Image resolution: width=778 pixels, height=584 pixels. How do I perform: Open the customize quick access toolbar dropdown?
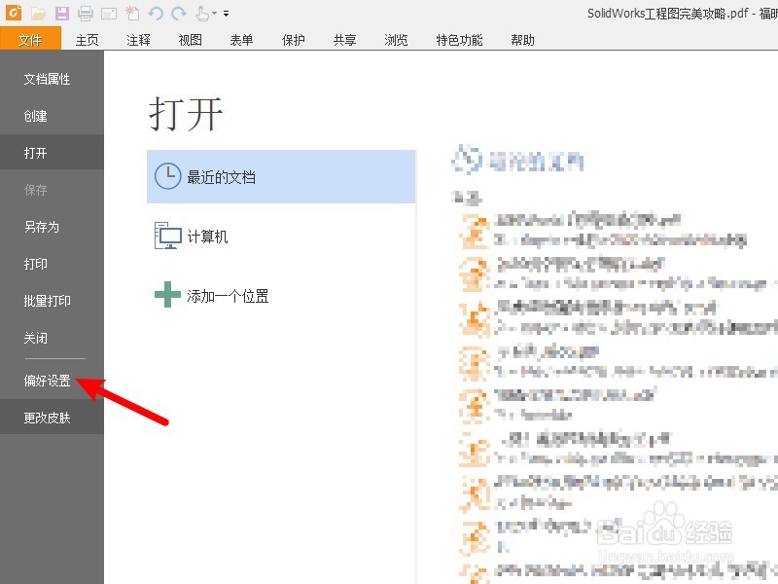pos(227,14)
